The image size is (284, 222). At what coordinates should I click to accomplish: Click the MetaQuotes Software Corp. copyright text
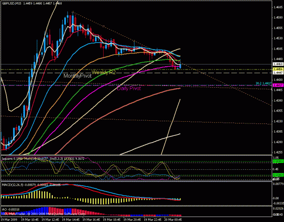pos(66,214)
